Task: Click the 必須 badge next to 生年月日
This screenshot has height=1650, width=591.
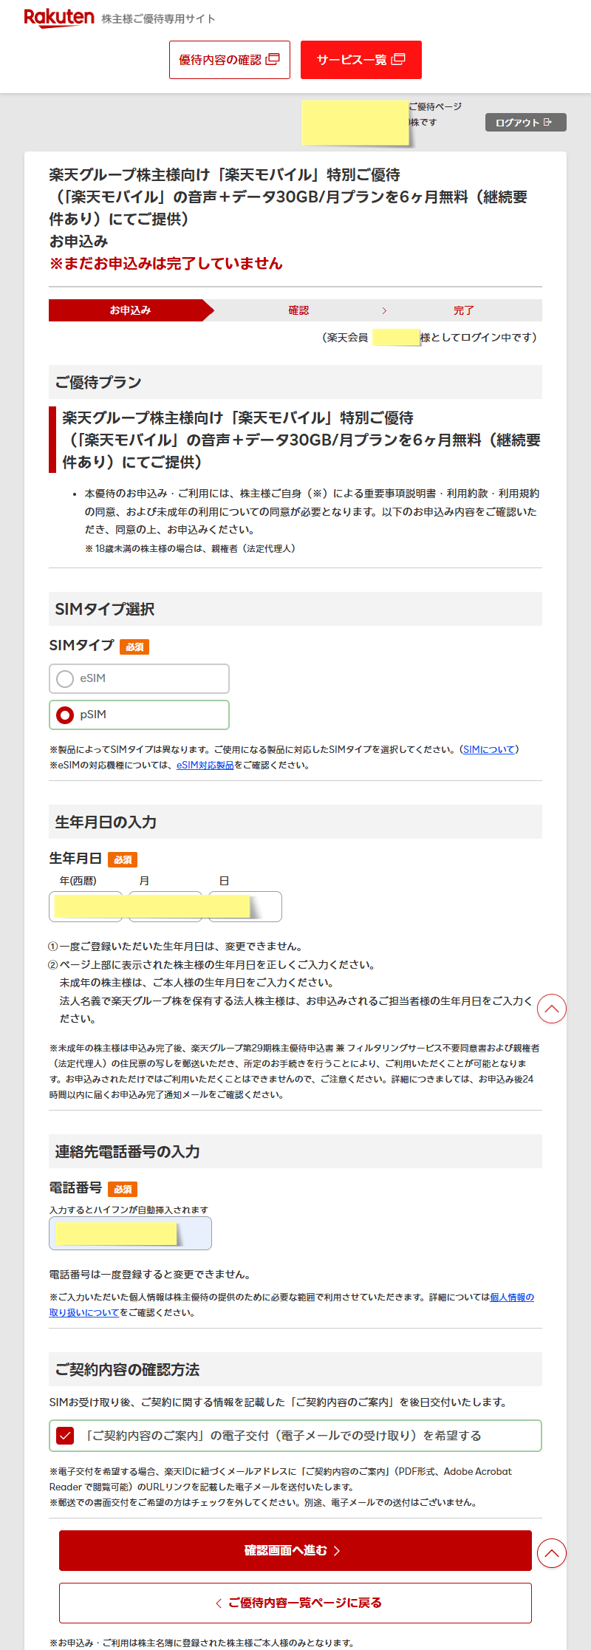Action: point(123,859)
